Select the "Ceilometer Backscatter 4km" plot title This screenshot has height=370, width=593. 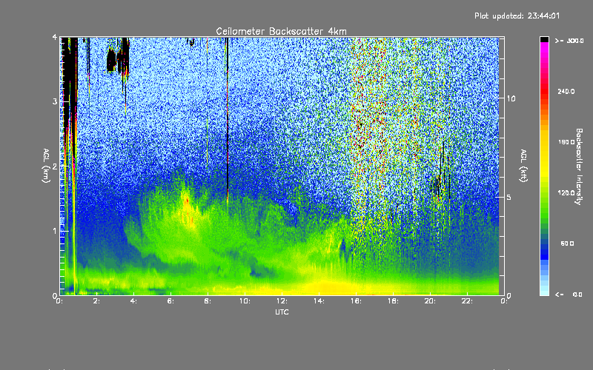coord(281,31)
